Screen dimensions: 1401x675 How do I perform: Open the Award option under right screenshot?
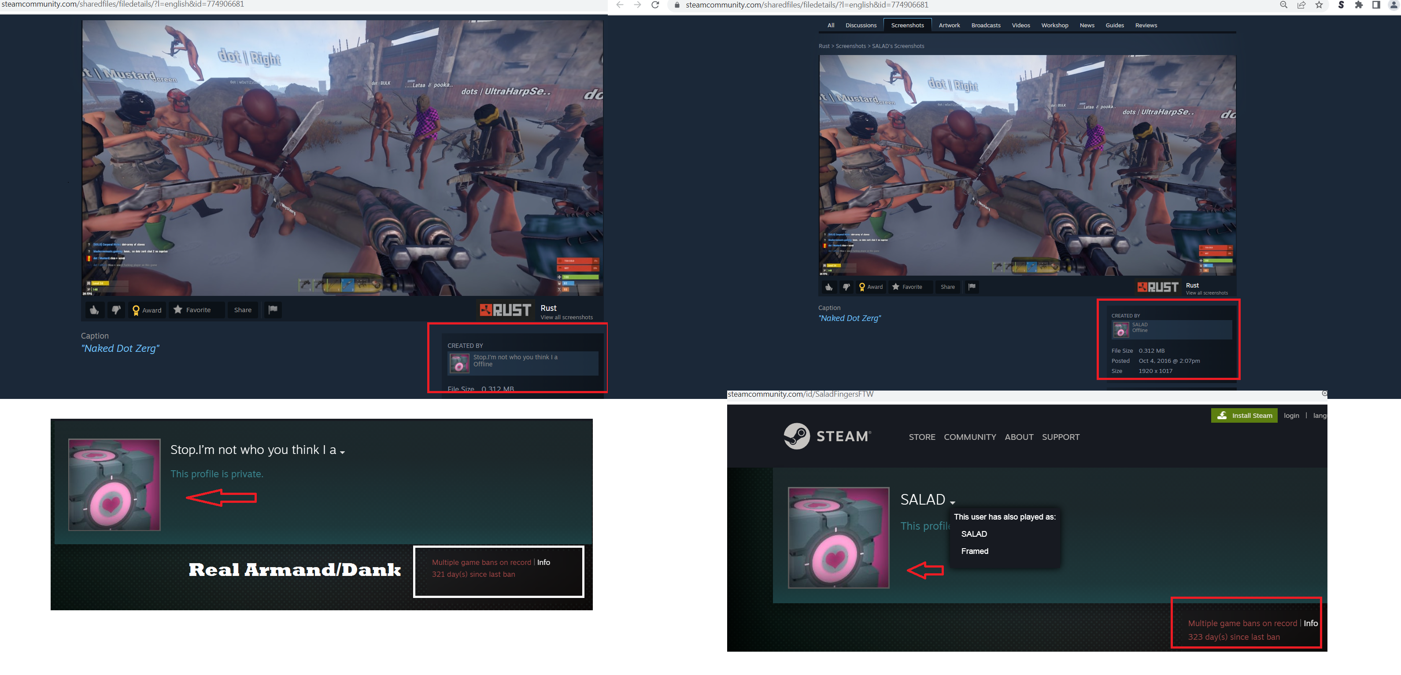[x=870, y=287]
